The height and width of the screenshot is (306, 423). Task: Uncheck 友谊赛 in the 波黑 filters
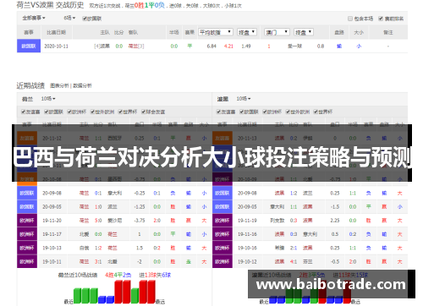219,112
